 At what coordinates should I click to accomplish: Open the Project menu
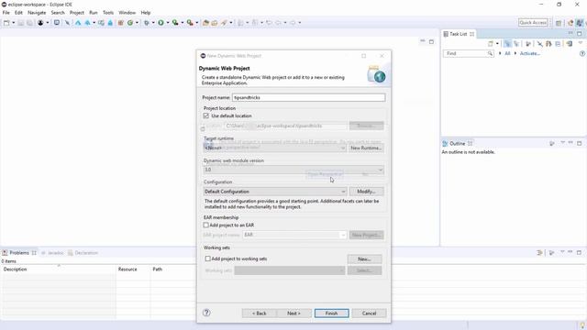click(77, 12)
